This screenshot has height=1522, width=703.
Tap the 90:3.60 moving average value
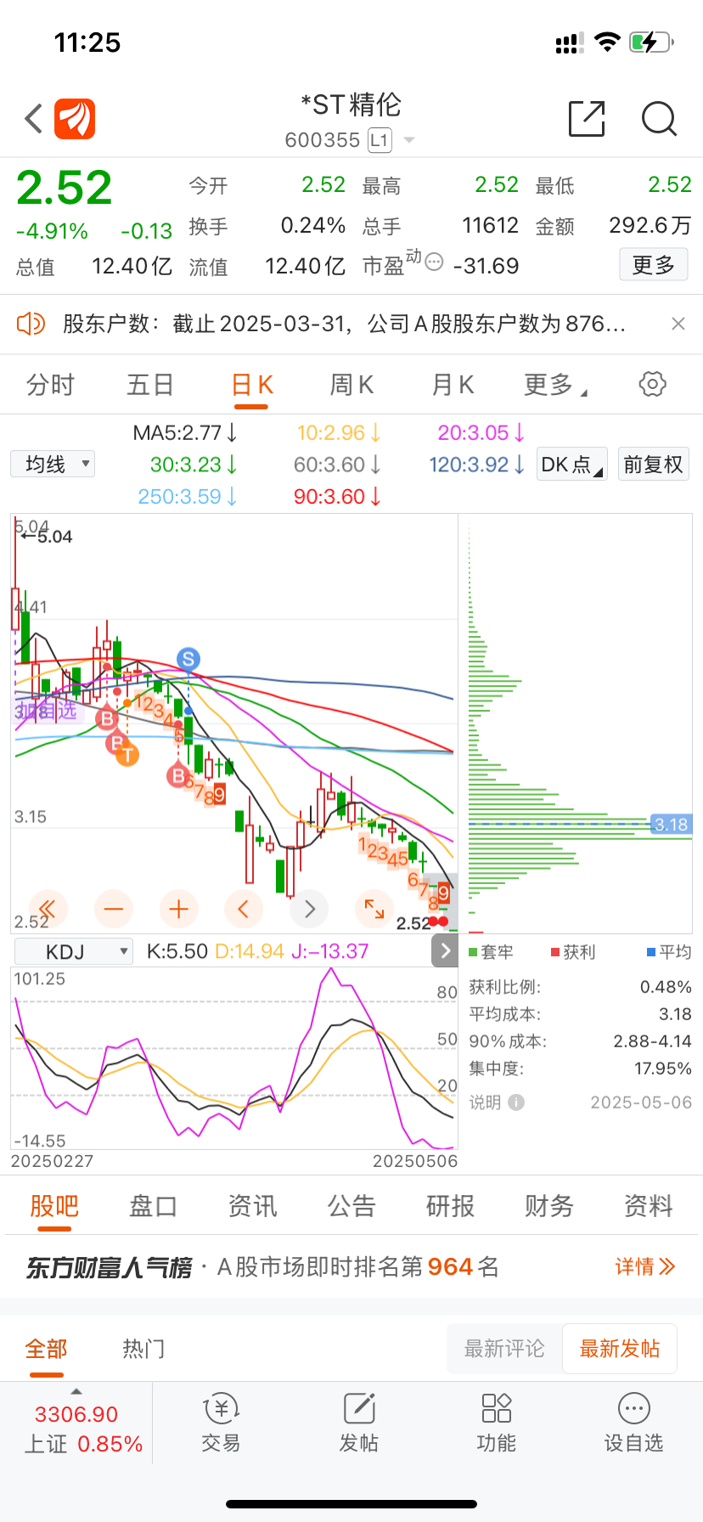(x=337, y=496)
